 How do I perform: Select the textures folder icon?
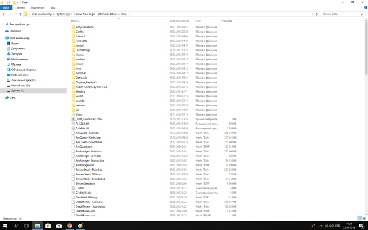point(73,105)
